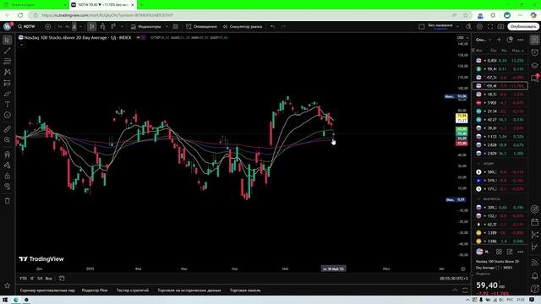Open the watchlist panel icon in right sidebar
The image size is (541, 304).
pos(534,40)
